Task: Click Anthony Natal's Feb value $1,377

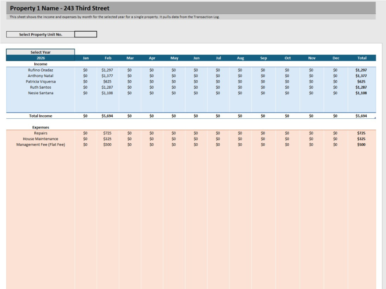Action: (x=107, y=76)
